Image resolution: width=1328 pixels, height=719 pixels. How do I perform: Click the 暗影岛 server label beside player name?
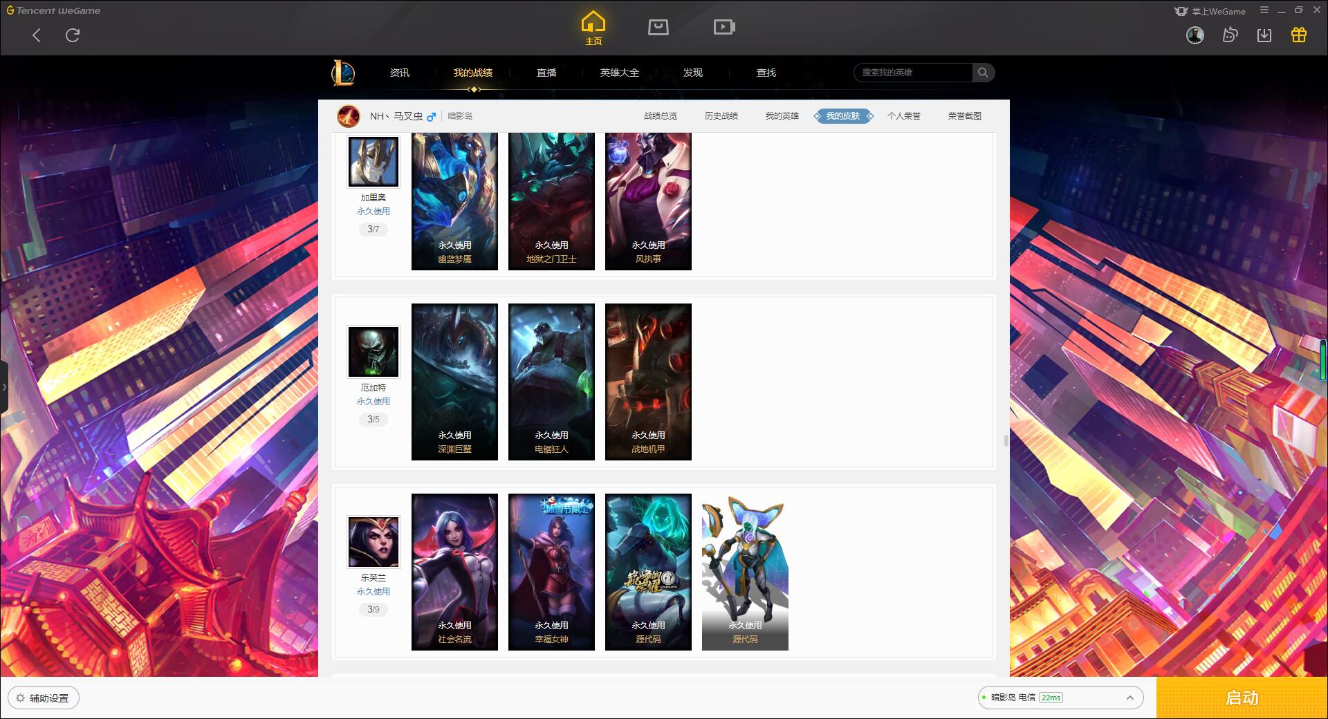[460, 116]
